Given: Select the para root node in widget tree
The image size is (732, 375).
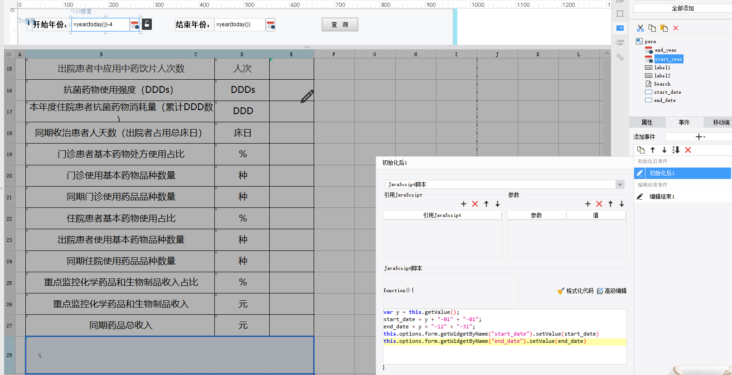Looking at the screenshot, I should tap(650, 41).
